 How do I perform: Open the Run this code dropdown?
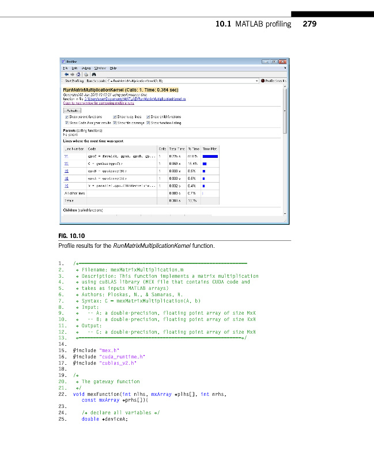pos(256,81)
